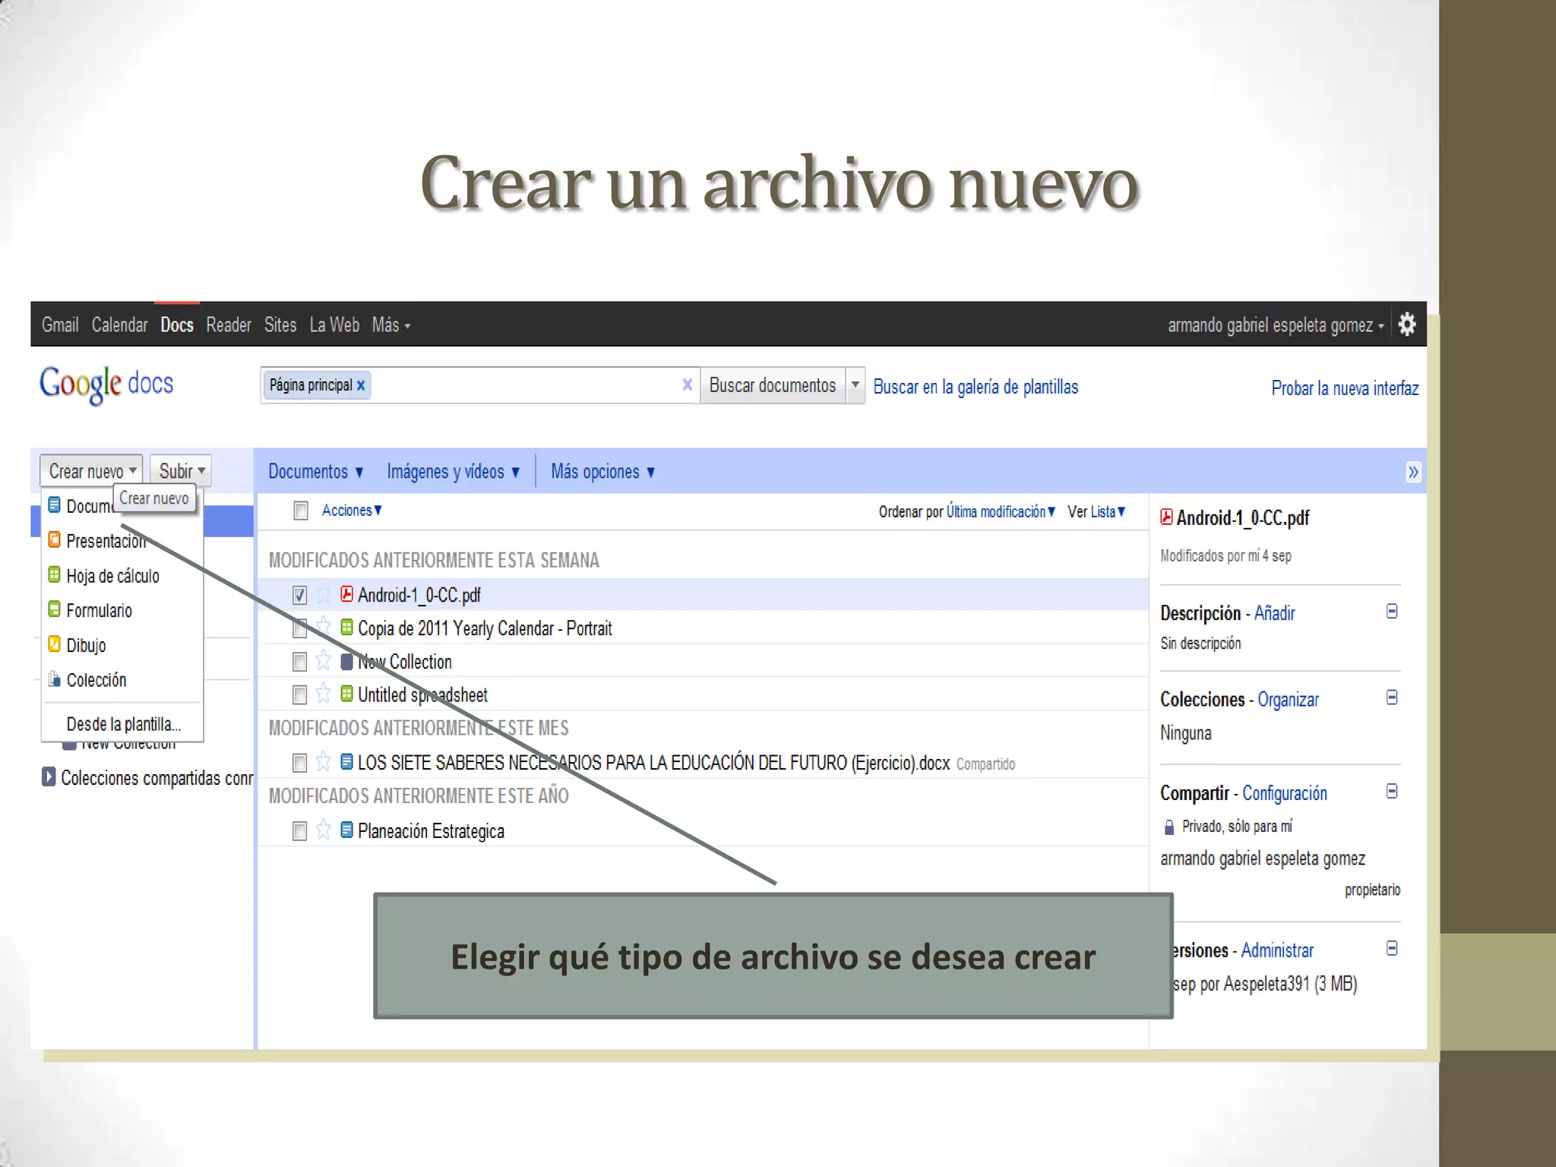The height and width of the screenshot is (1167, 1556).
Task: Collapse the Compartir section
Action: pyautogui.click(x=1392, y=792)
